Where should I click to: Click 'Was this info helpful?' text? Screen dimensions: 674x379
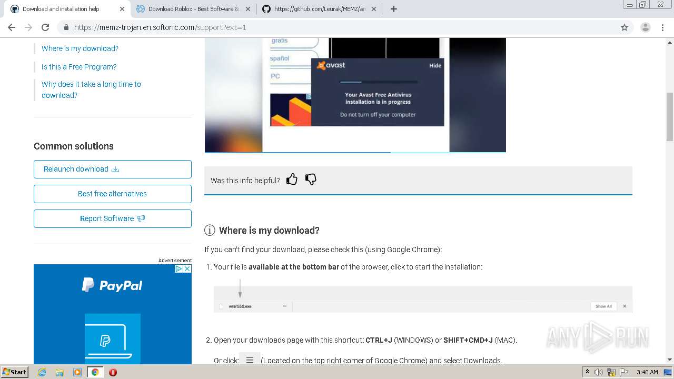[245, 181]
